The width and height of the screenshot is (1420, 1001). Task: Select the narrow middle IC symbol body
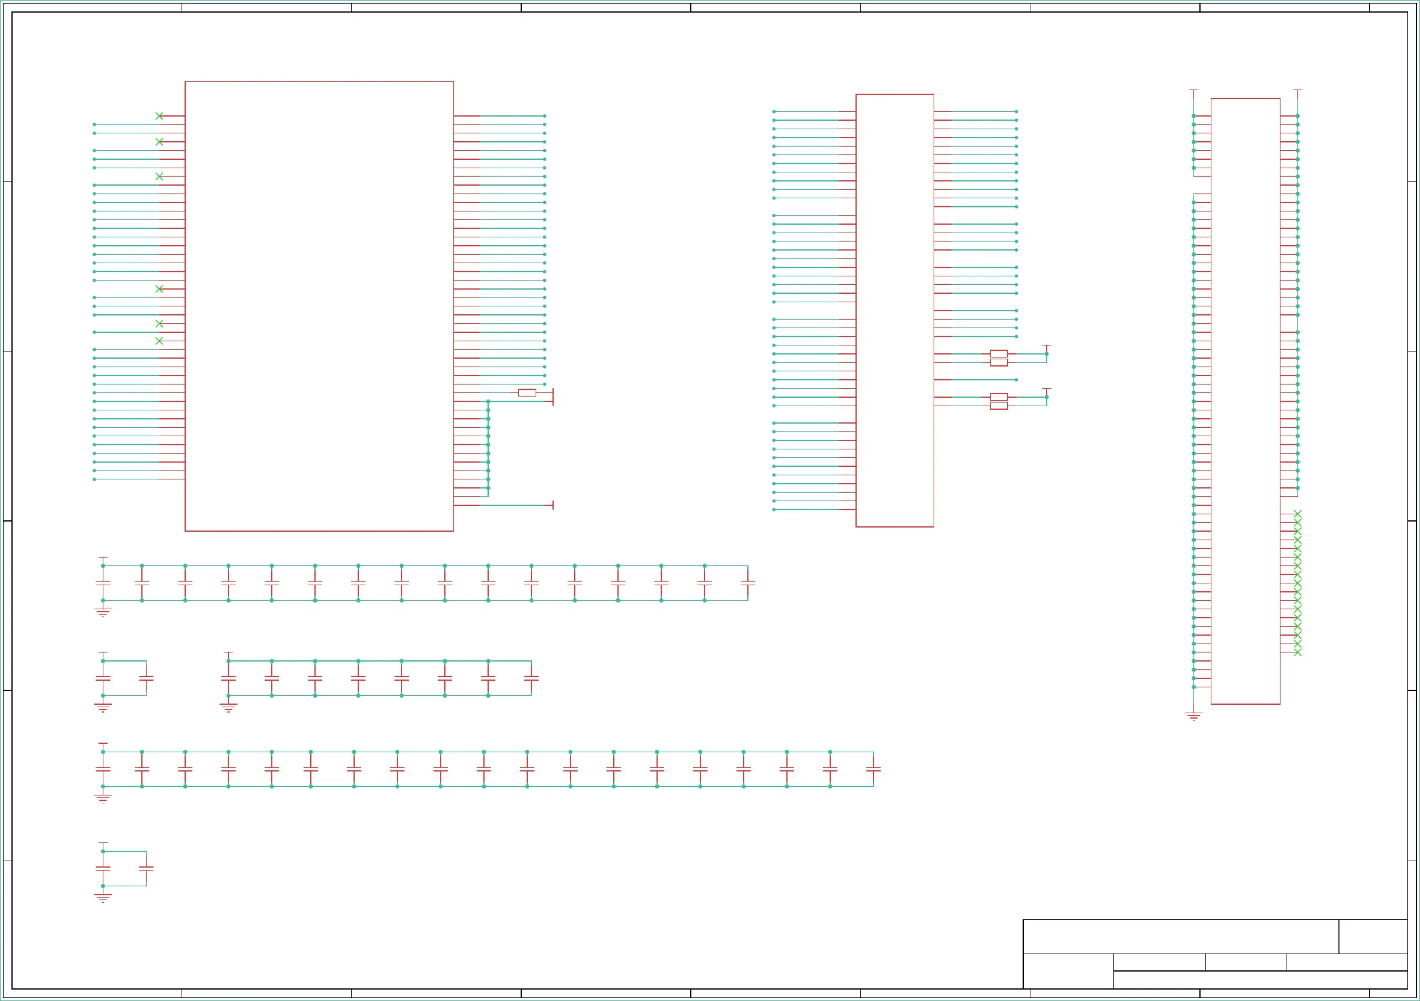[x=895, y=311]
